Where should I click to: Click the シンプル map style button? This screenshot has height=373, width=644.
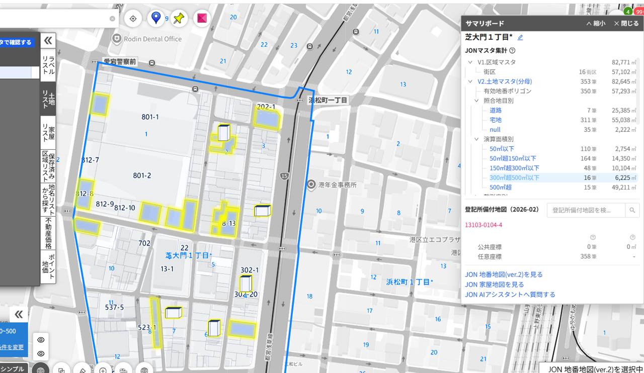(14, 369)
